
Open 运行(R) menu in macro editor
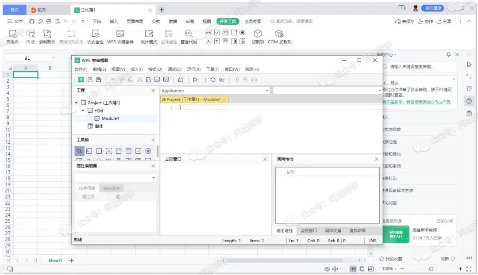tap(193, 69)
